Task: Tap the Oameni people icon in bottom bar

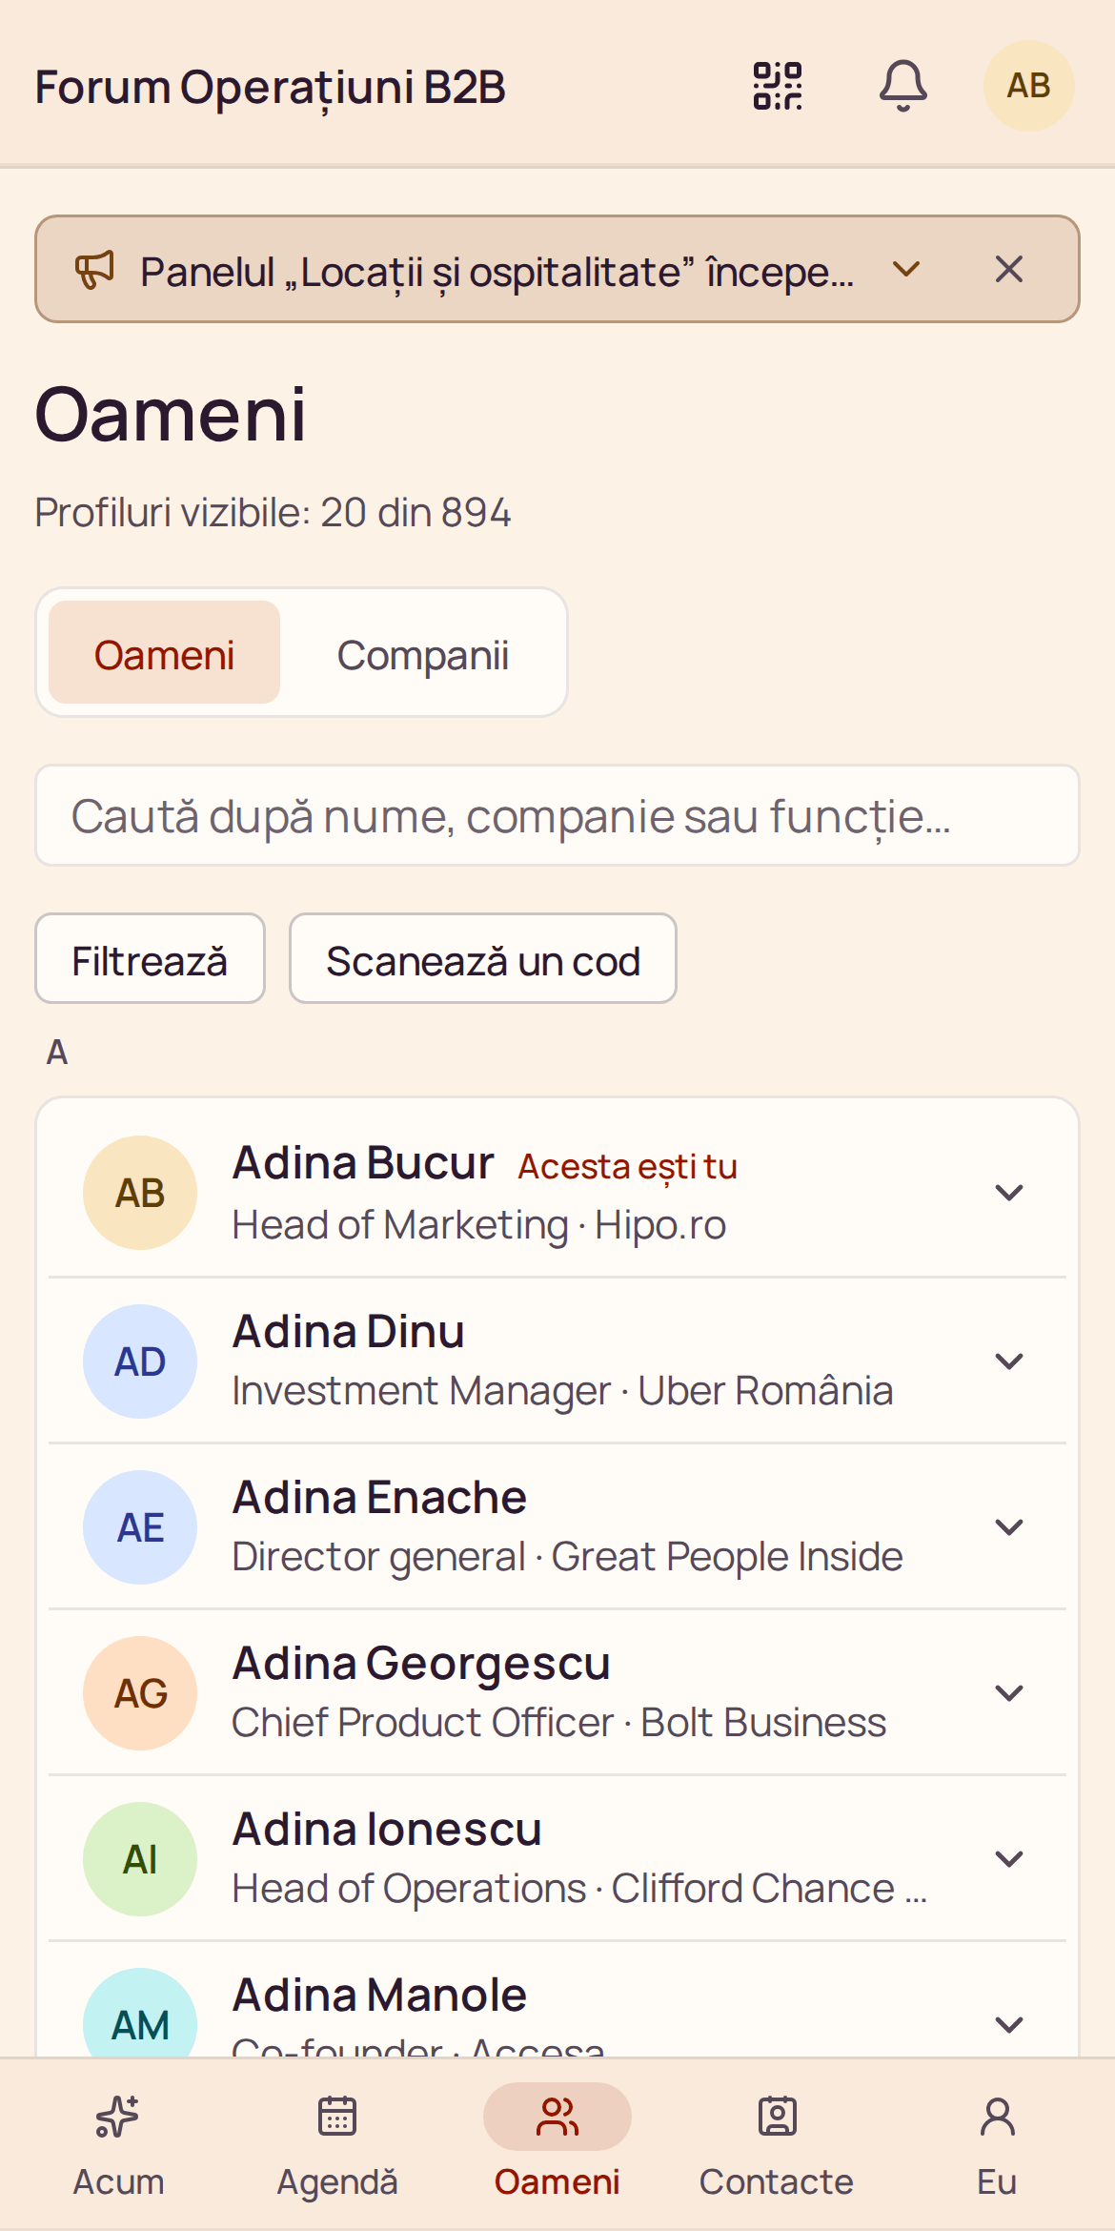Action: [x=557, y=2117]
